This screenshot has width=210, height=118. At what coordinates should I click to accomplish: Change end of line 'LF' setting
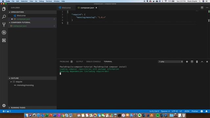(x=181, y=111)
